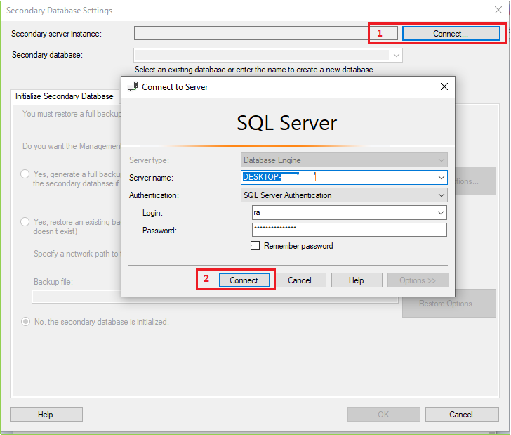Click the Connect to Server title icon

click(x=133, y=87)
